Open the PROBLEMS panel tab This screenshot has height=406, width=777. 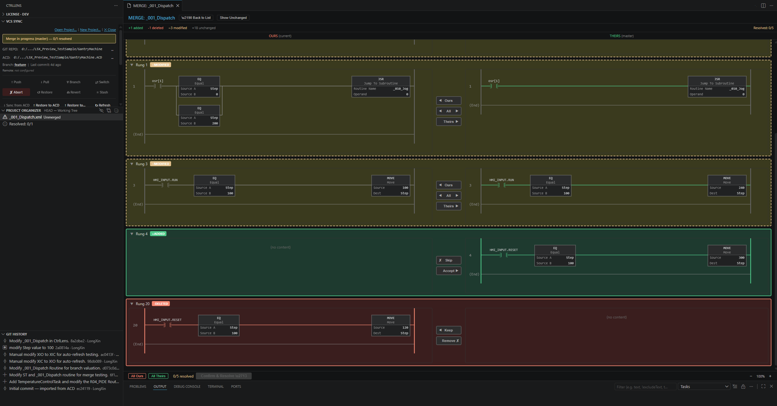[x=138, y=387]
